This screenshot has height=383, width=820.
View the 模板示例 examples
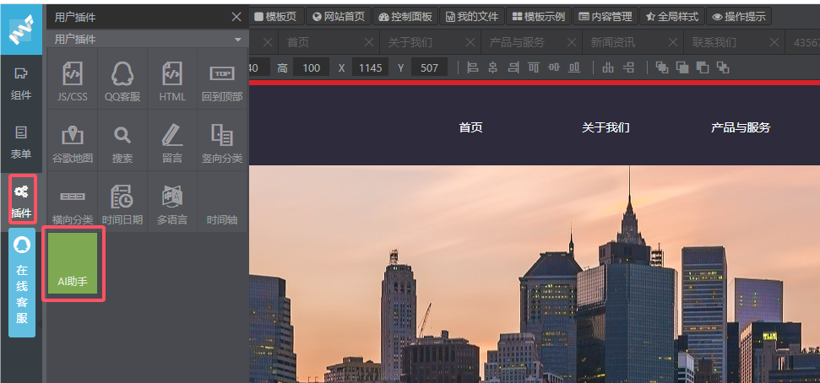(539, 17)
